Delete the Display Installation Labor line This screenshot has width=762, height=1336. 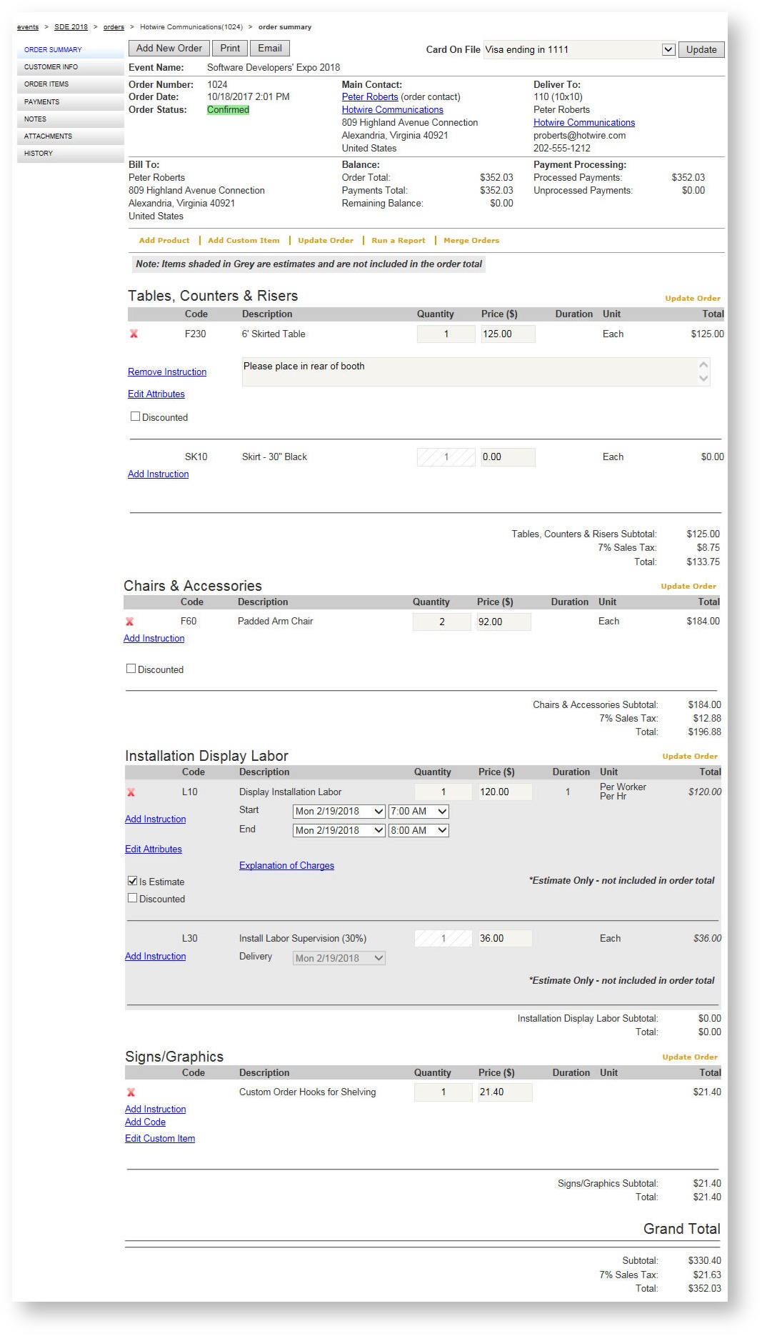tap(131, 792)
